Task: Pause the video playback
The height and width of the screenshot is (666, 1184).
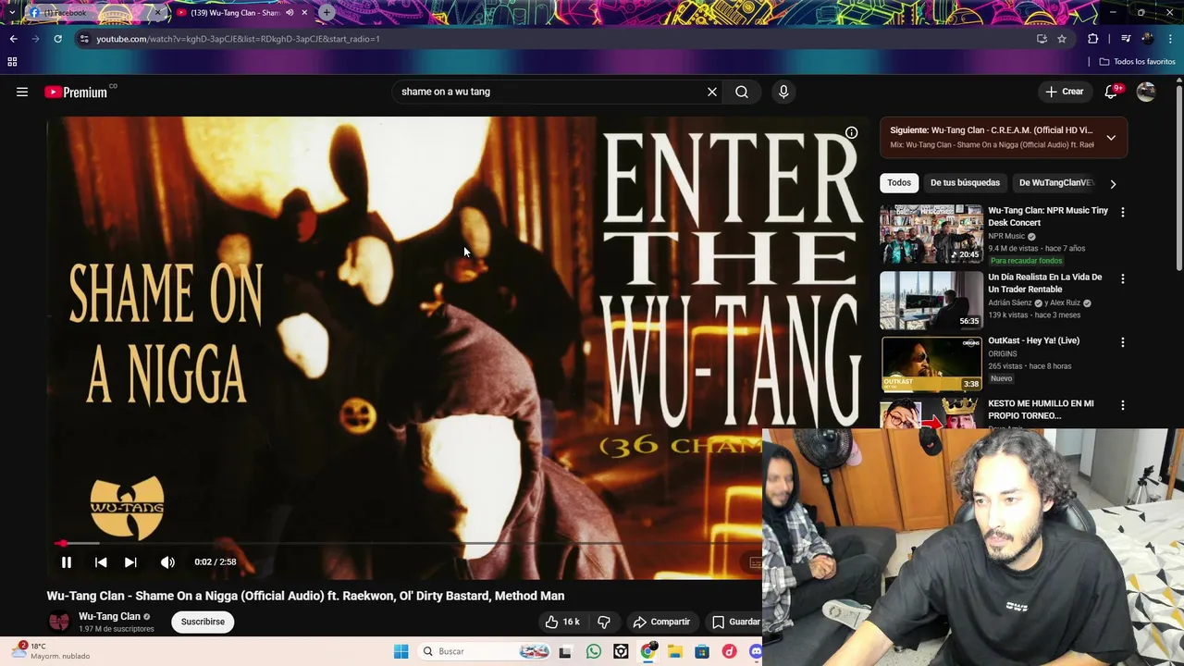Action: (x=67, y=561)
